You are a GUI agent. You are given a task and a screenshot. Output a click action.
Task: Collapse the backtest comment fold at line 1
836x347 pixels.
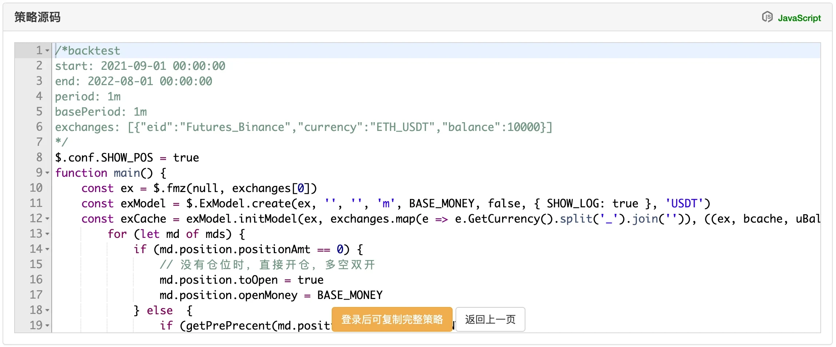click(x=47, y=51)
